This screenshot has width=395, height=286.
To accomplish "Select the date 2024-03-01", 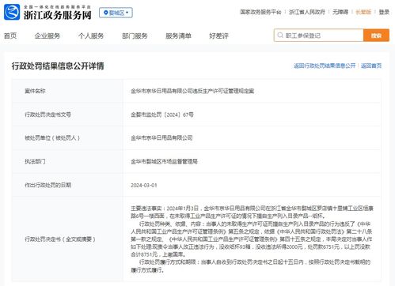I will (144, 186).
